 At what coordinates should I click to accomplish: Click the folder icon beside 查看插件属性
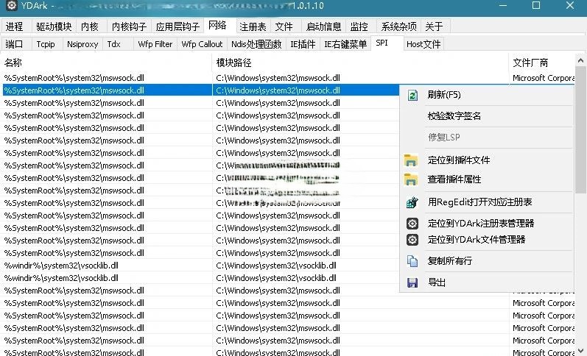pyautogui.click(x=411, y=179)
